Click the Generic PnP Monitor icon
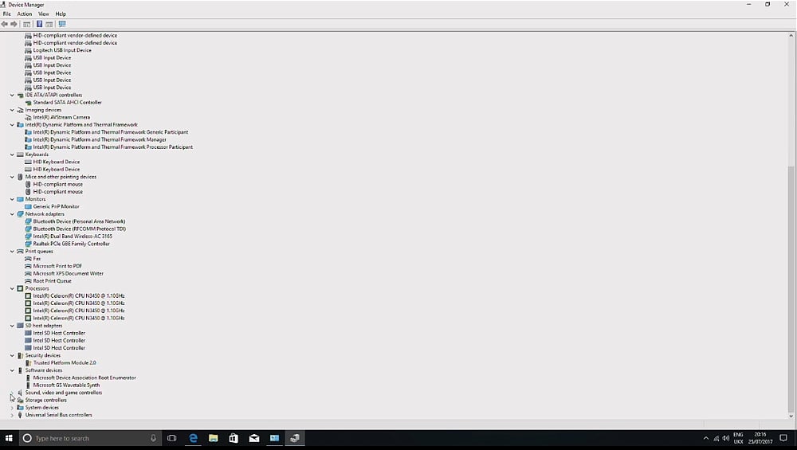Screen dimensions: 797x450 [x=28, y=206]
